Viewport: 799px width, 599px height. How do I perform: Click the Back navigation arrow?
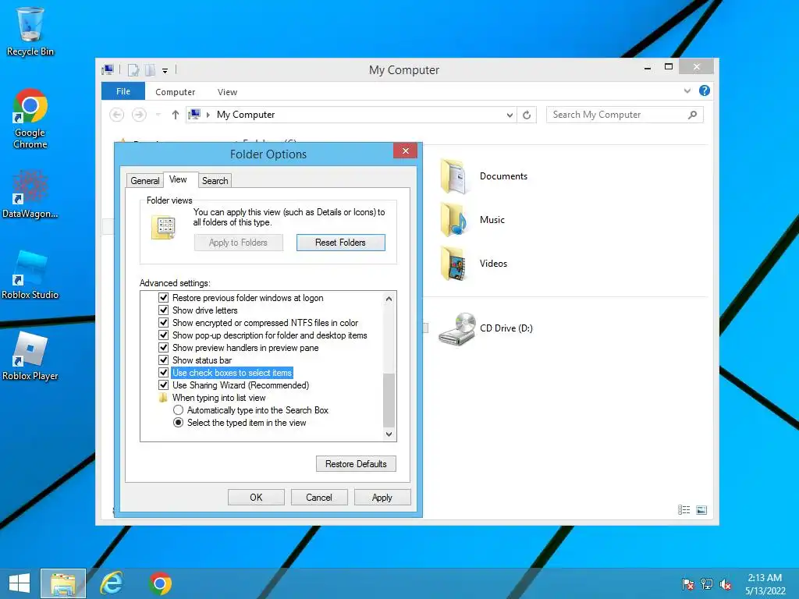pyautogui.click(x=117, y=115)
